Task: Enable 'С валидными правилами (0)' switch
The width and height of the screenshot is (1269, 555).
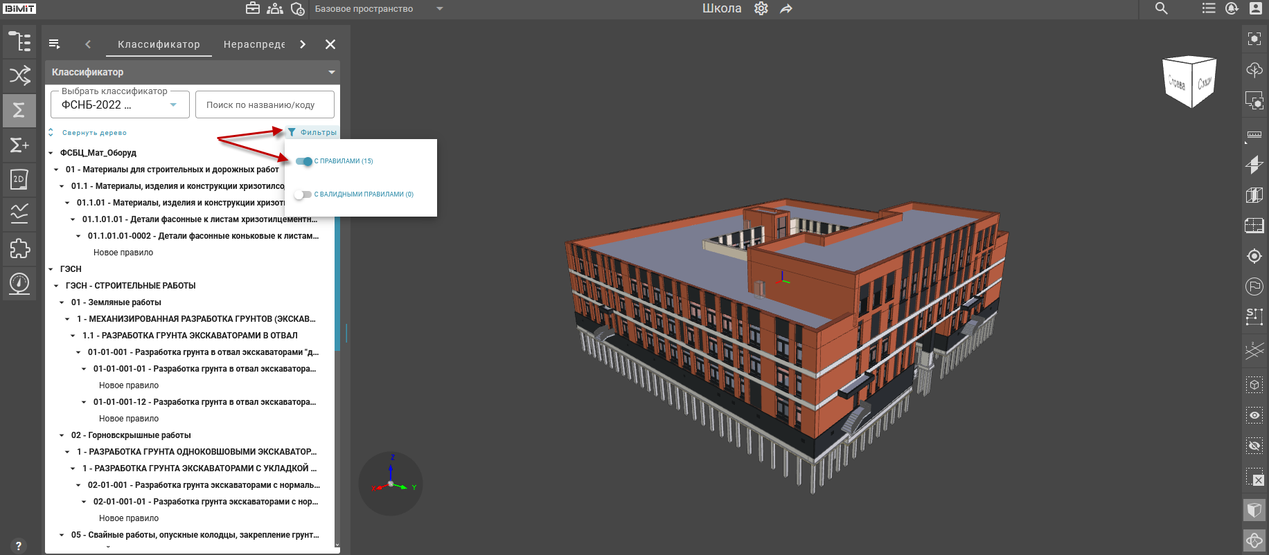Action: point(303,194)
